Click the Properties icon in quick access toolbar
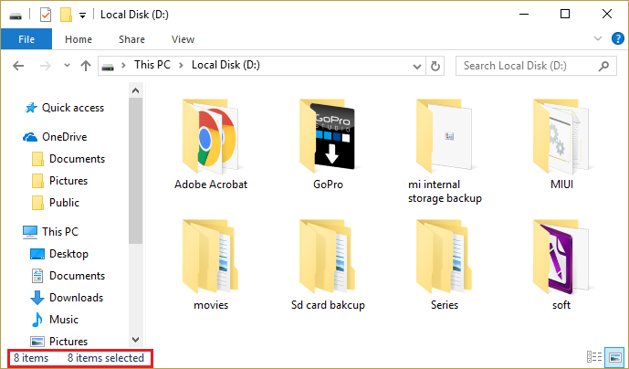629x369 pixels. 45,15
